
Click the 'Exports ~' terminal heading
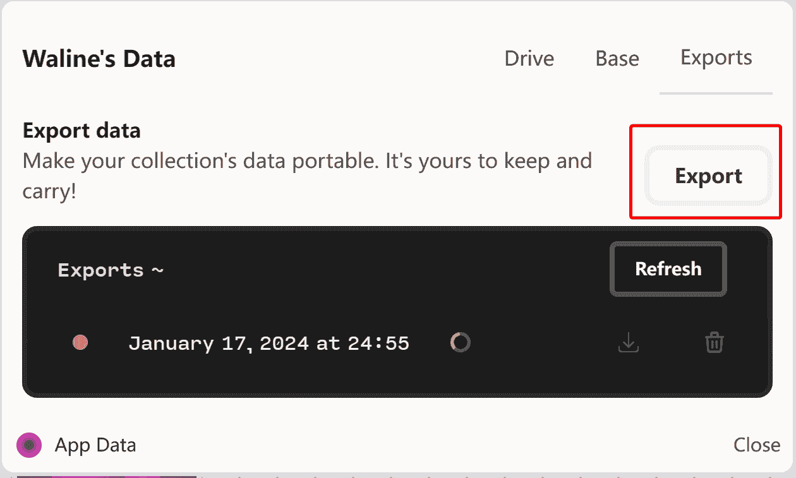click(x=101, y=270)
